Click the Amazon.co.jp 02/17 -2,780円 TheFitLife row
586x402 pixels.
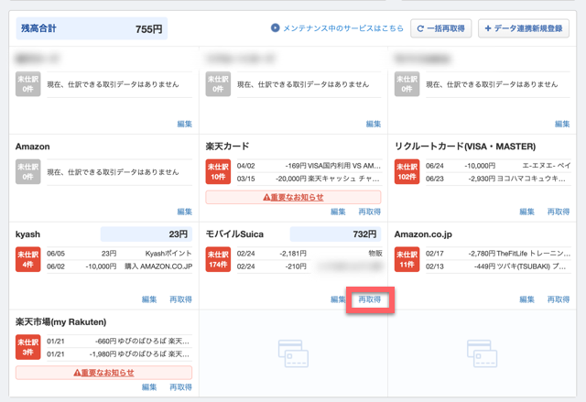coord(498,254)
